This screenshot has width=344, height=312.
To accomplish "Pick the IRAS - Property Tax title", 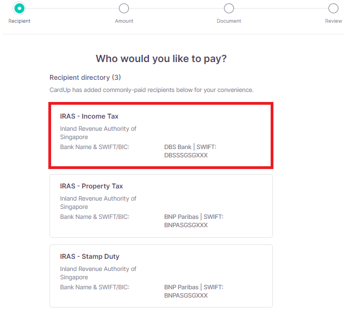I will [91, 186].
